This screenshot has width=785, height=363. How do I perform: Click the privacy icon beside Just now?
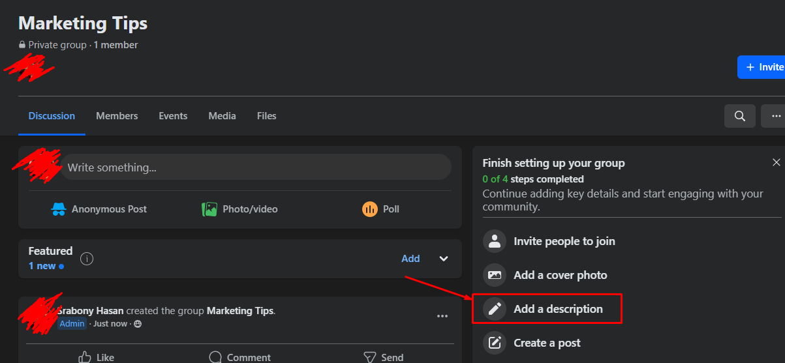click(138, 324)
